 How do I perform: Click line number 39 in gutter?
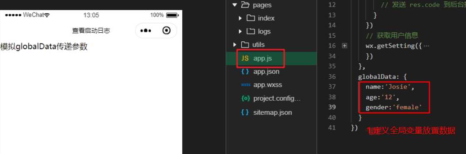pos(332,107)
